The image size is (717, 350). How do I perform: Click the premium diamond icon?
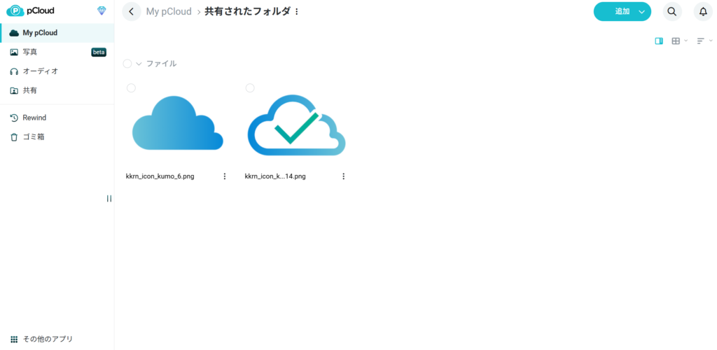102,11
